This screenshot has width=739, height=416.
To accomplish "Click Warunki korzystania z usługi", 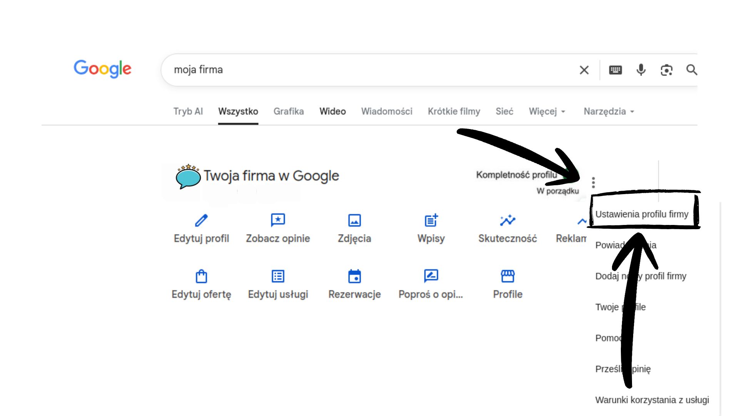I will pos(652,400).
